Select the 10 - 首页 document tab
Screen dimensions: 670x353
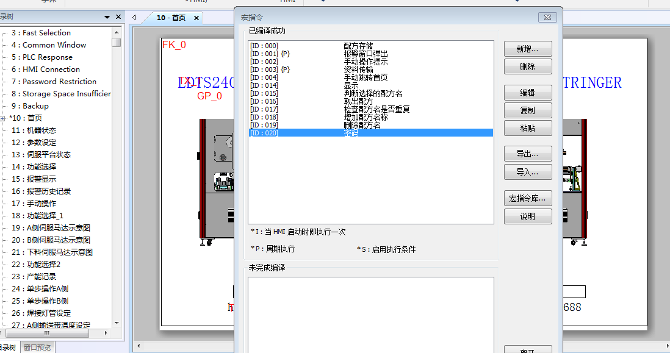pos(171,18)
